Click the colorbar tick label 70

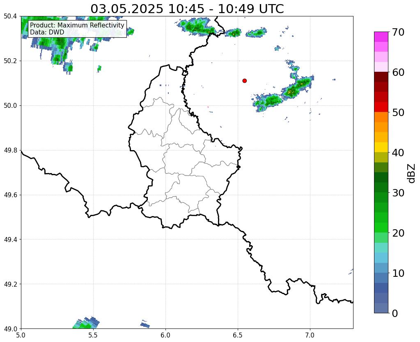click(x=398, y=32)
